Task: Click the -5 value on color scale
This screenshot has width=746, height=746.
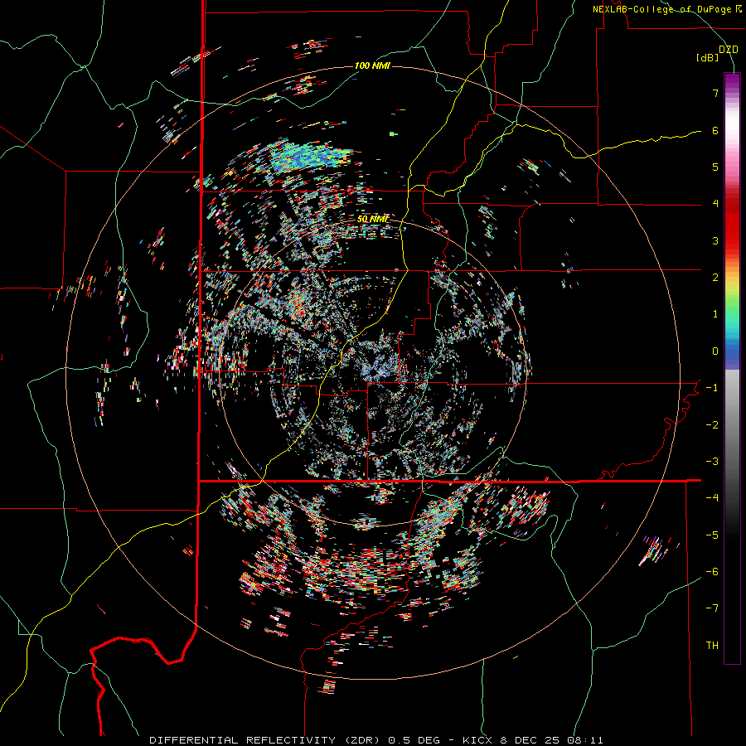Action: [712, 535]
